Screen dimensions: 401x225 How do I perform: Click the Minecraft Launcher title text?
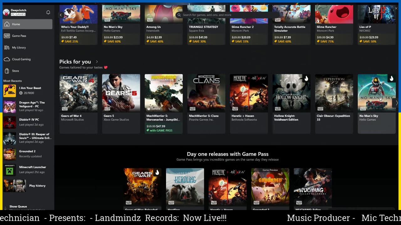[x=33, y=167]
